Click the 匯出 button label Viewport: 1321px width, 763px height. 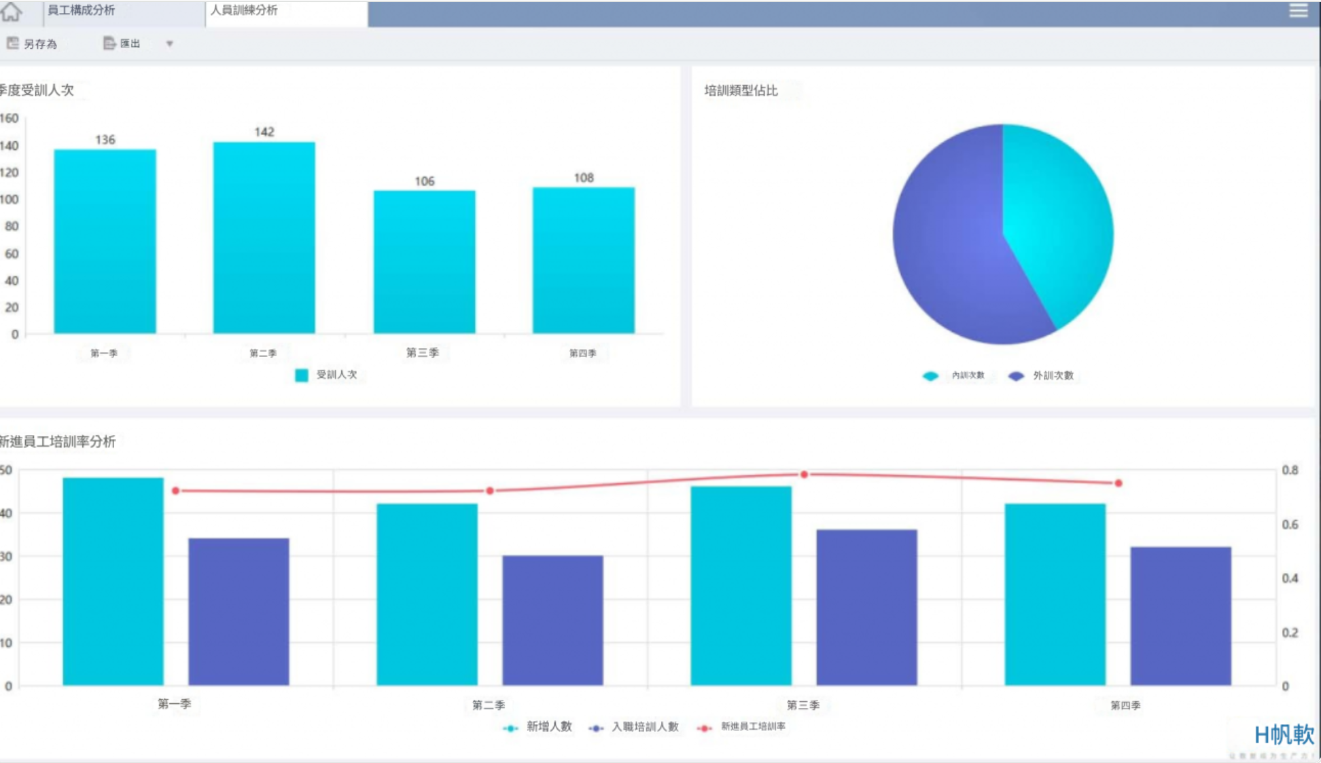click(x=130, y=43)
